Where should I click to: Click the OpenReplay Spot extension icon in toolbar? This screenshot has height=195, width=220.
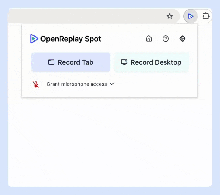(191, 16)
